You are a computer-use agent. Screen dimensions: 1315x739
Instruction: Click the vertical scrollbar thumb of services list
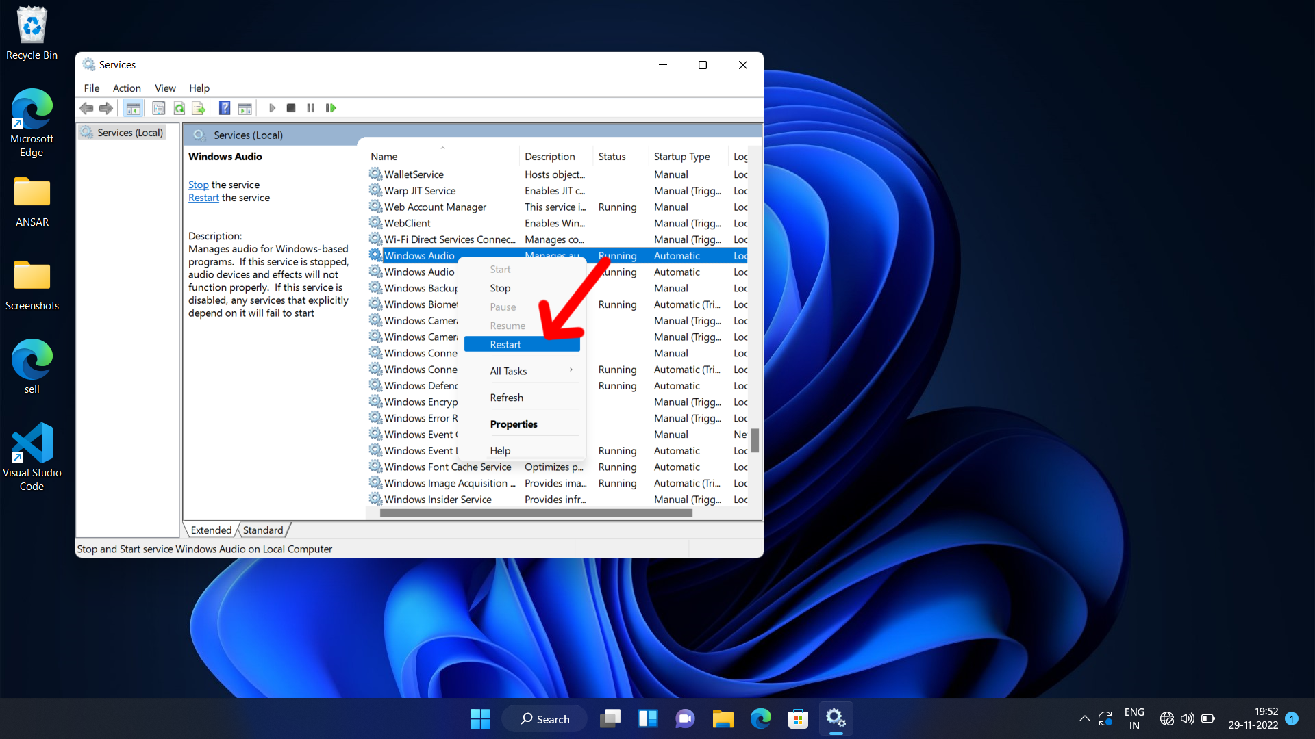tap(754, 440)
